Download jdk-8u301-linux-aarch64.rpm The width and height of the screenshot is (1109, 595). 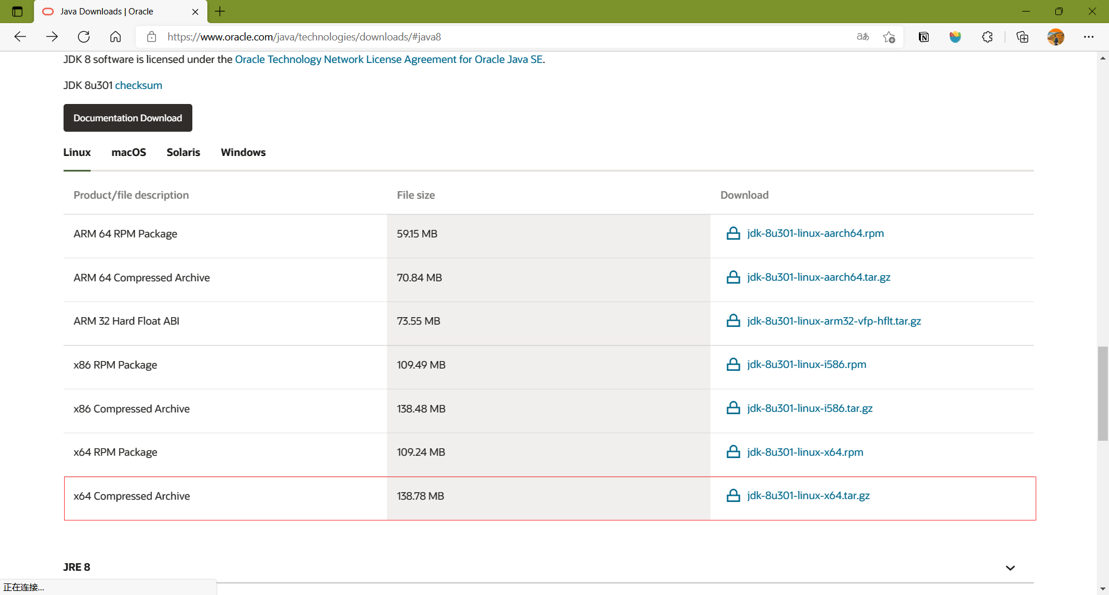815,233
